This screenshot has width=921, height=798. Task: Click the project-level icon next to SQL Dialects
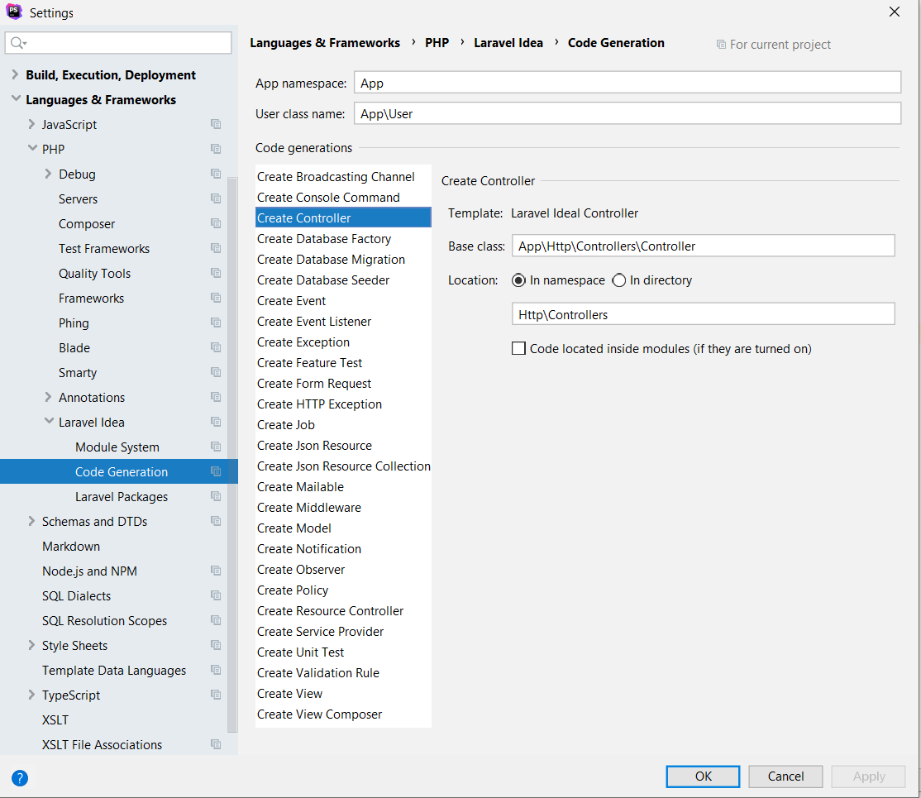click(x=216, y=596)
